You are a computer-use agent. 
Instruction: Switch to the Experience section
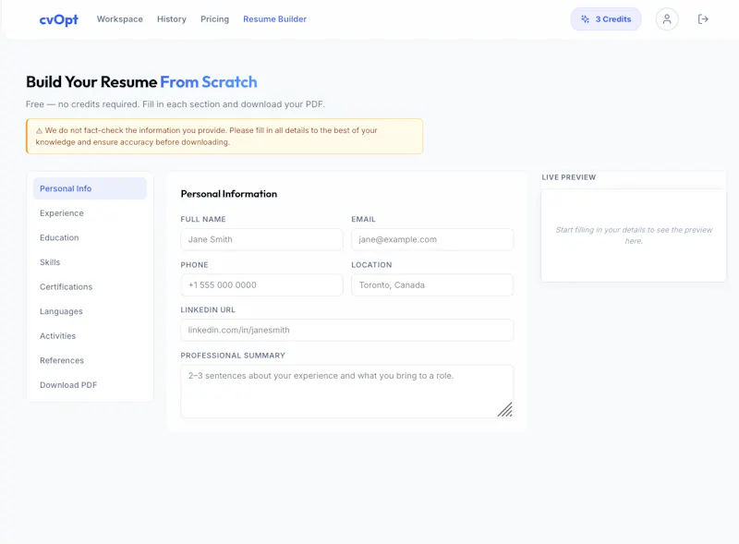[90, 213]
